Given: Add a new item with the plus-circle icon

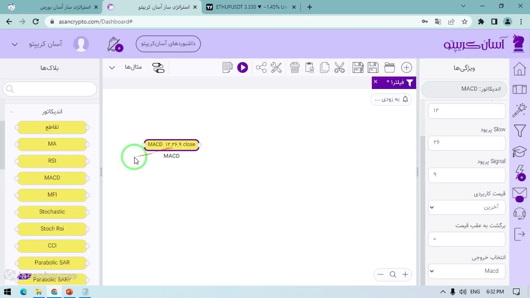Looking at the screenshot, I should pos(407,67).
